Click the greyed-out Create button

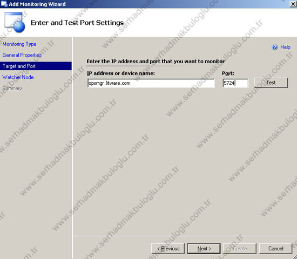[x=240, y=249]
